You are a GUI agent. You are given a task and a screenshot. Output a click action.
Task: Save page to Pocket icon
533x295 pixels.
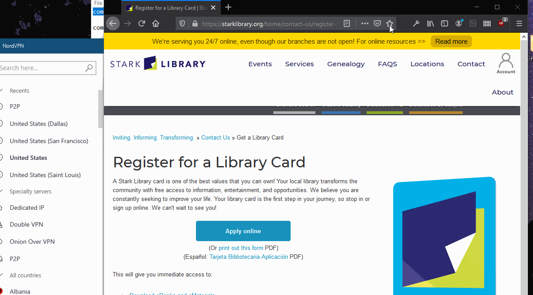[377, 24]
